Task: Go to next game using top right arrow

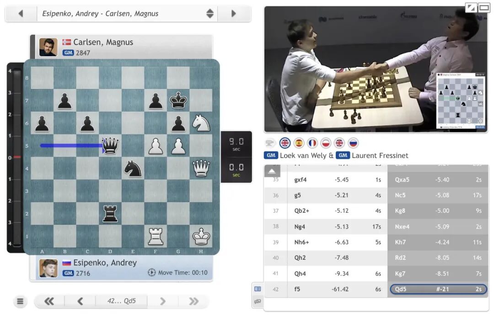Action: point(234,14)
